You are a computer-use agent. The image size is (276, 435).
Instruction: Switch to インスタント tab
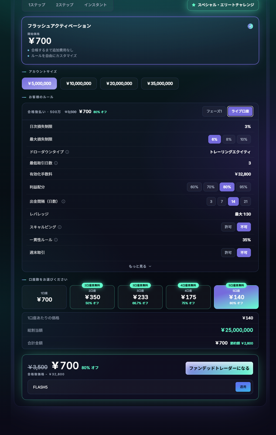96,5
